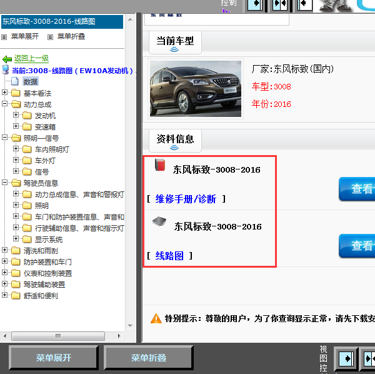Click 东风标致-3008-2016-线路图 title bar
This screenshot has width=375, height=374.
(62, 21)
